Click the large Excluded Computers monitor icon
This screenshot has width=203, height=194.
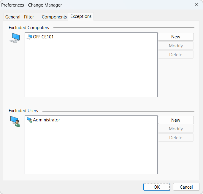15,38
